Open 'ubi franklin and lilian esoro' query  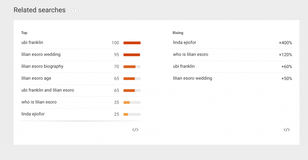(x=48, y=90)
